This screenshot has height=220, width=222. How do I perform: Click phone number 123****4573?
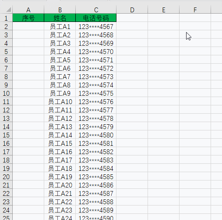[96, 76]
